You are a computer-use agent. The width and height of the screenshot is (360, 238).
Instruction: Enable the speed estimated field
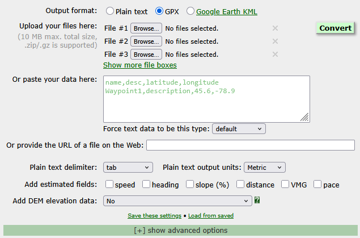(109, 185)
